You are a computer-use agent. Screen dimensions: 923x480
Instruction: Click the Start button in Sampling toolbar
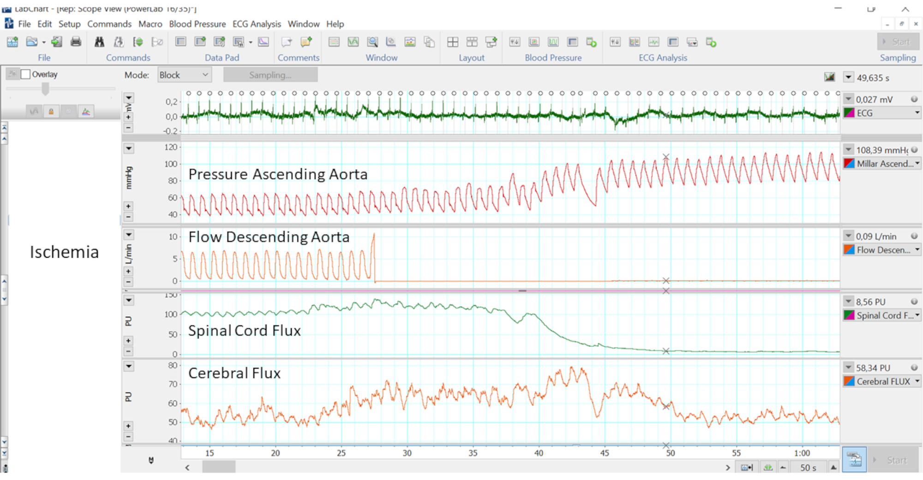898,42
